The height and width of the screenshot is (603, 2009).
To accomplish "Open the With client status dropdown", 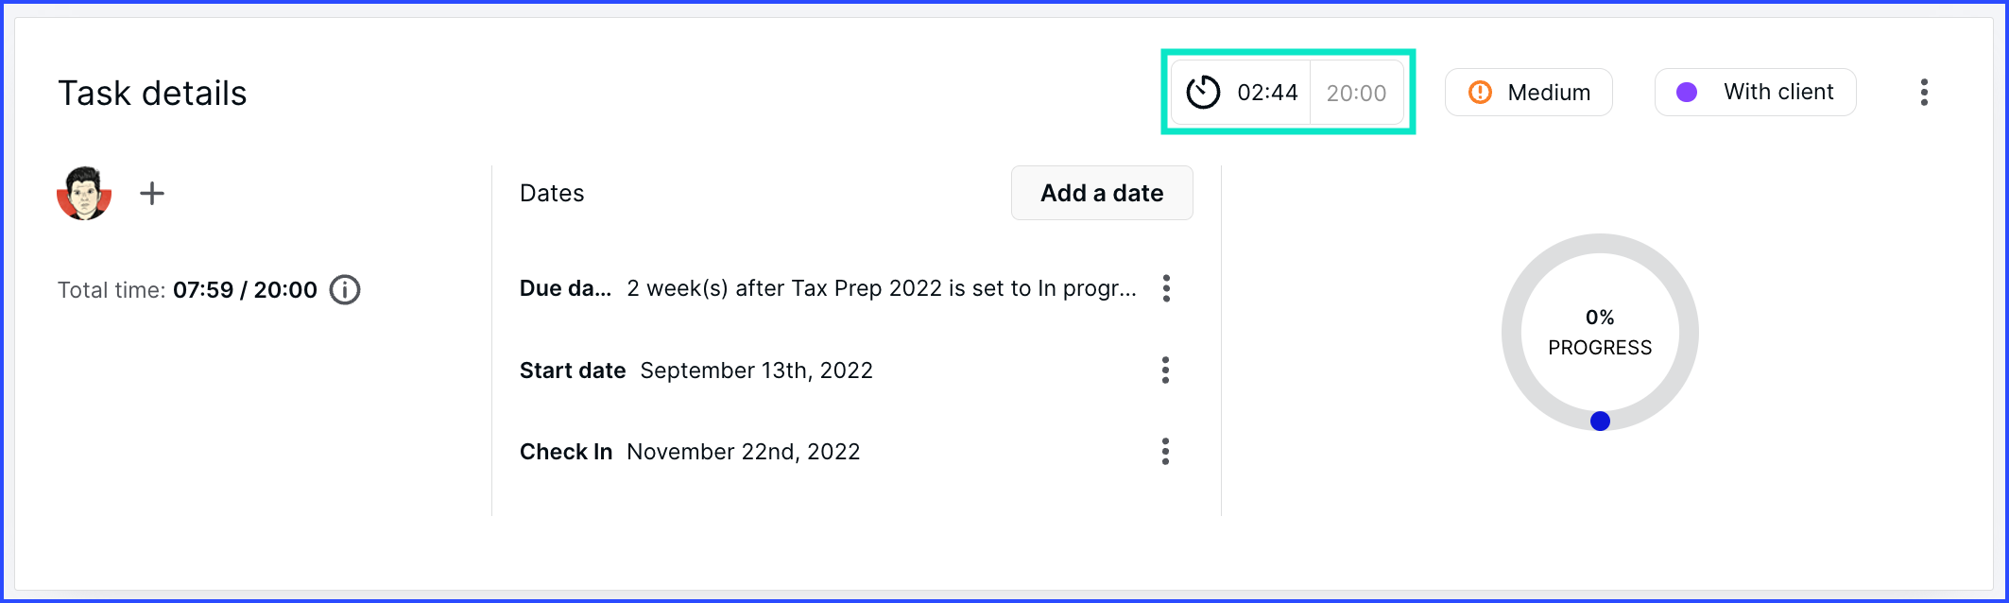I will (x=1756, y=92).
